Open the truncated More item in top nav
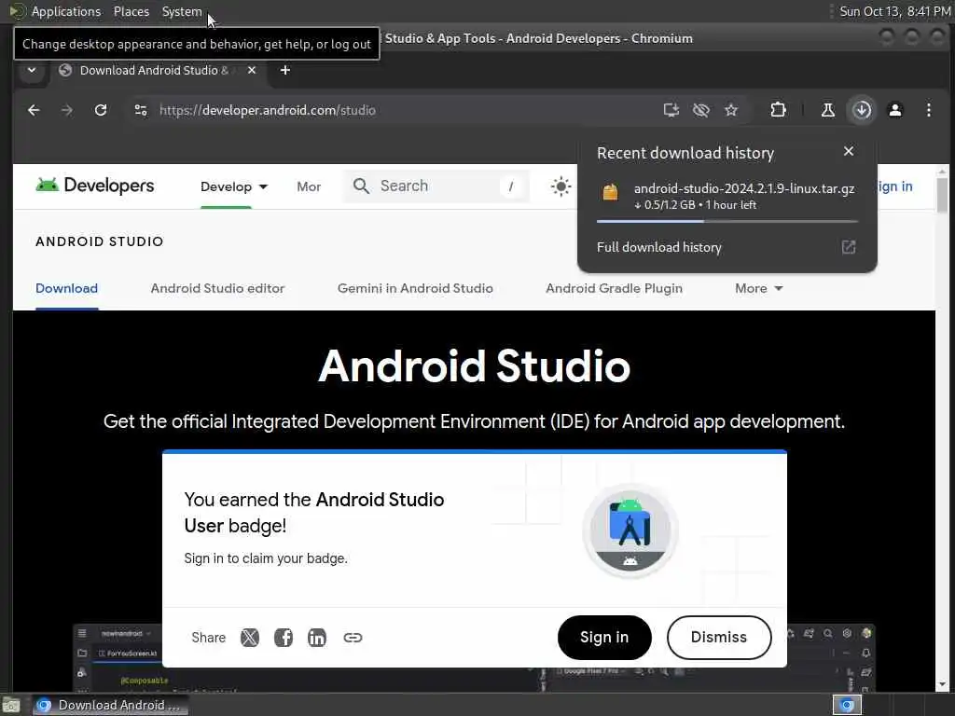 [309, 186]
